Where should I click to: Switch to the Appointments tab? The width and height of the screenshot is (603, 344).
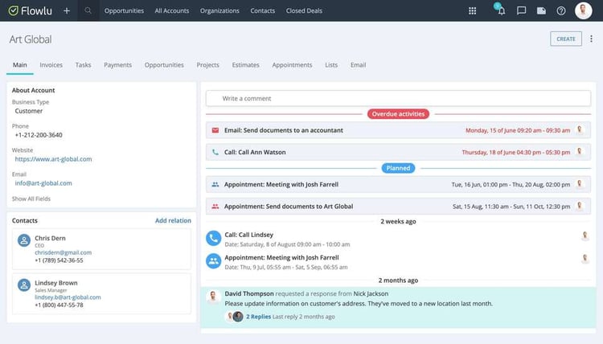[x=293, y=65]
